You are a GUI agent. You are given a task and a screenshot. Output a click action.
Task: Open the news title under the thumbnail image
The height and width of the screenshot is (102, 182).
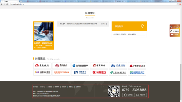(x=43, y=43)
